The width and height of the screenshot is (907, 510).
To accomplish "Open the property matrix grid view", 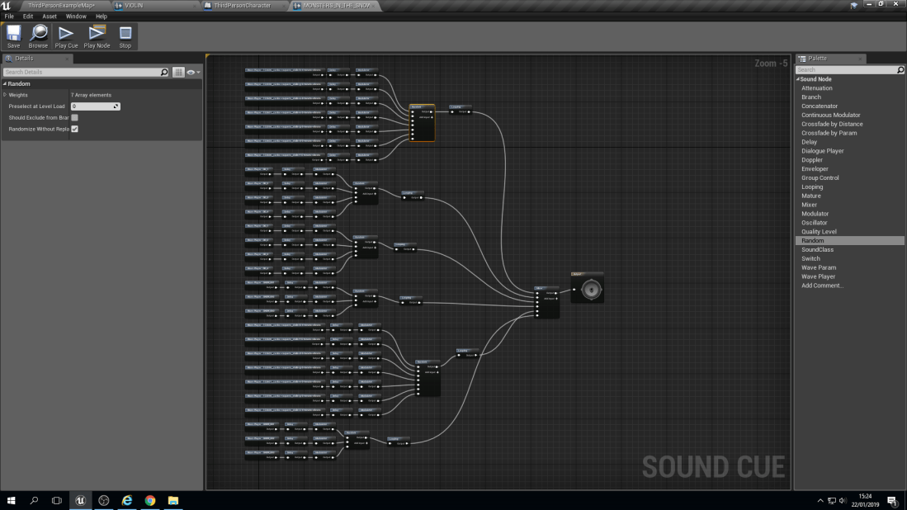I will click(178, 73).
